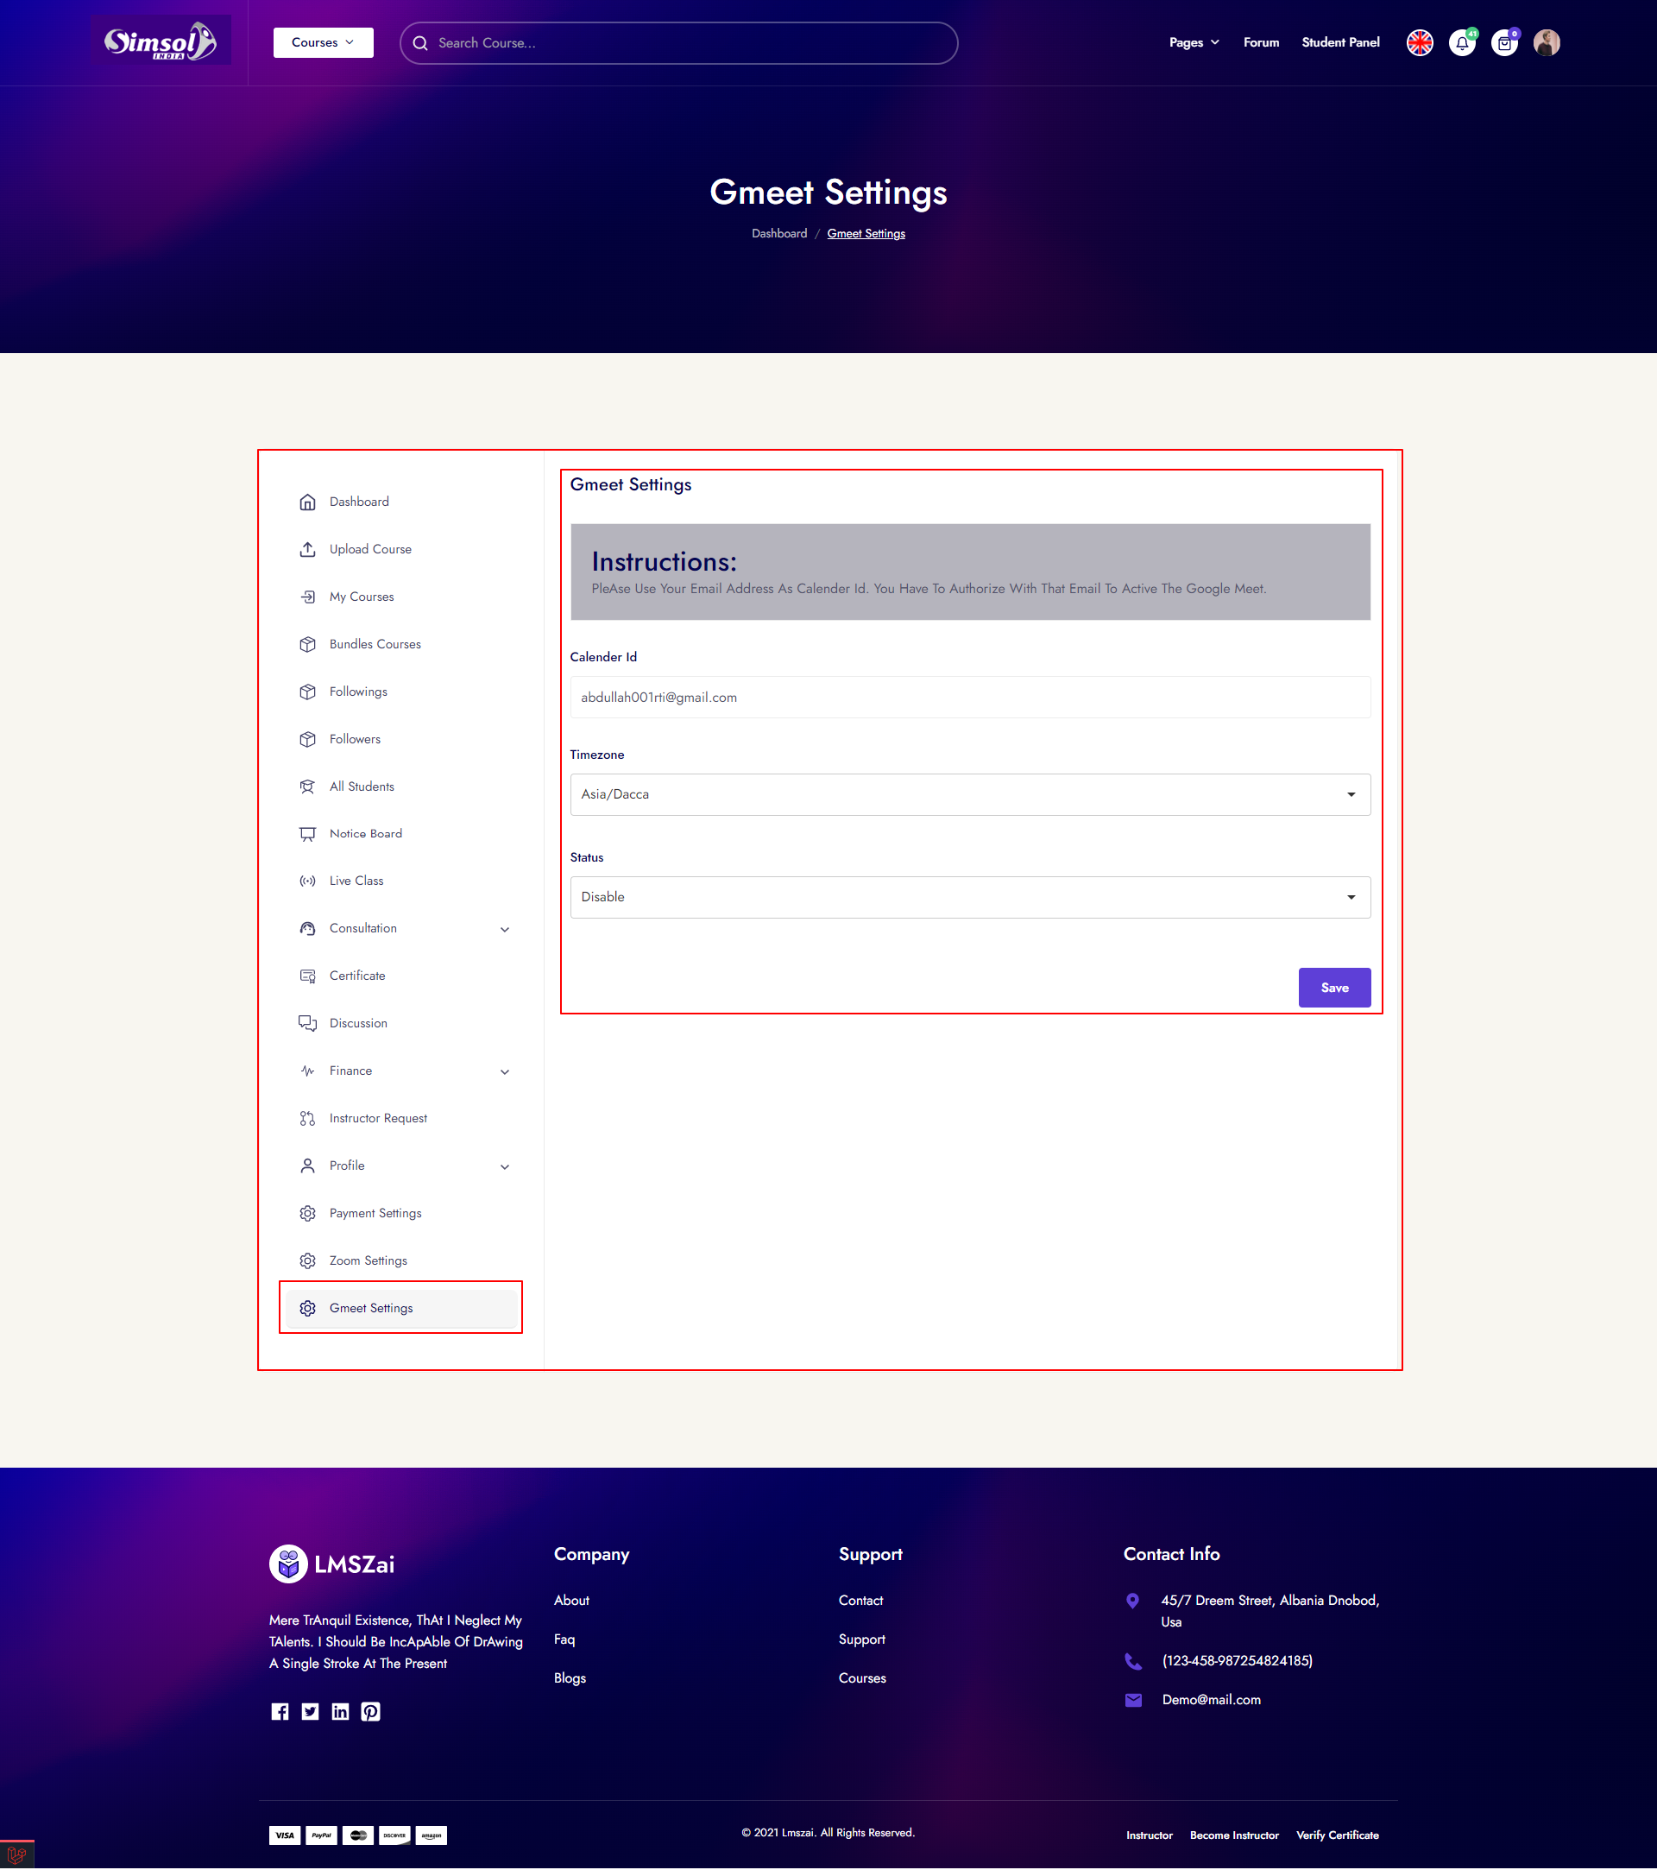The image size is (1657, 1870).
Task: Click the Simsol India logo
Action: click(x=161, y=41)
